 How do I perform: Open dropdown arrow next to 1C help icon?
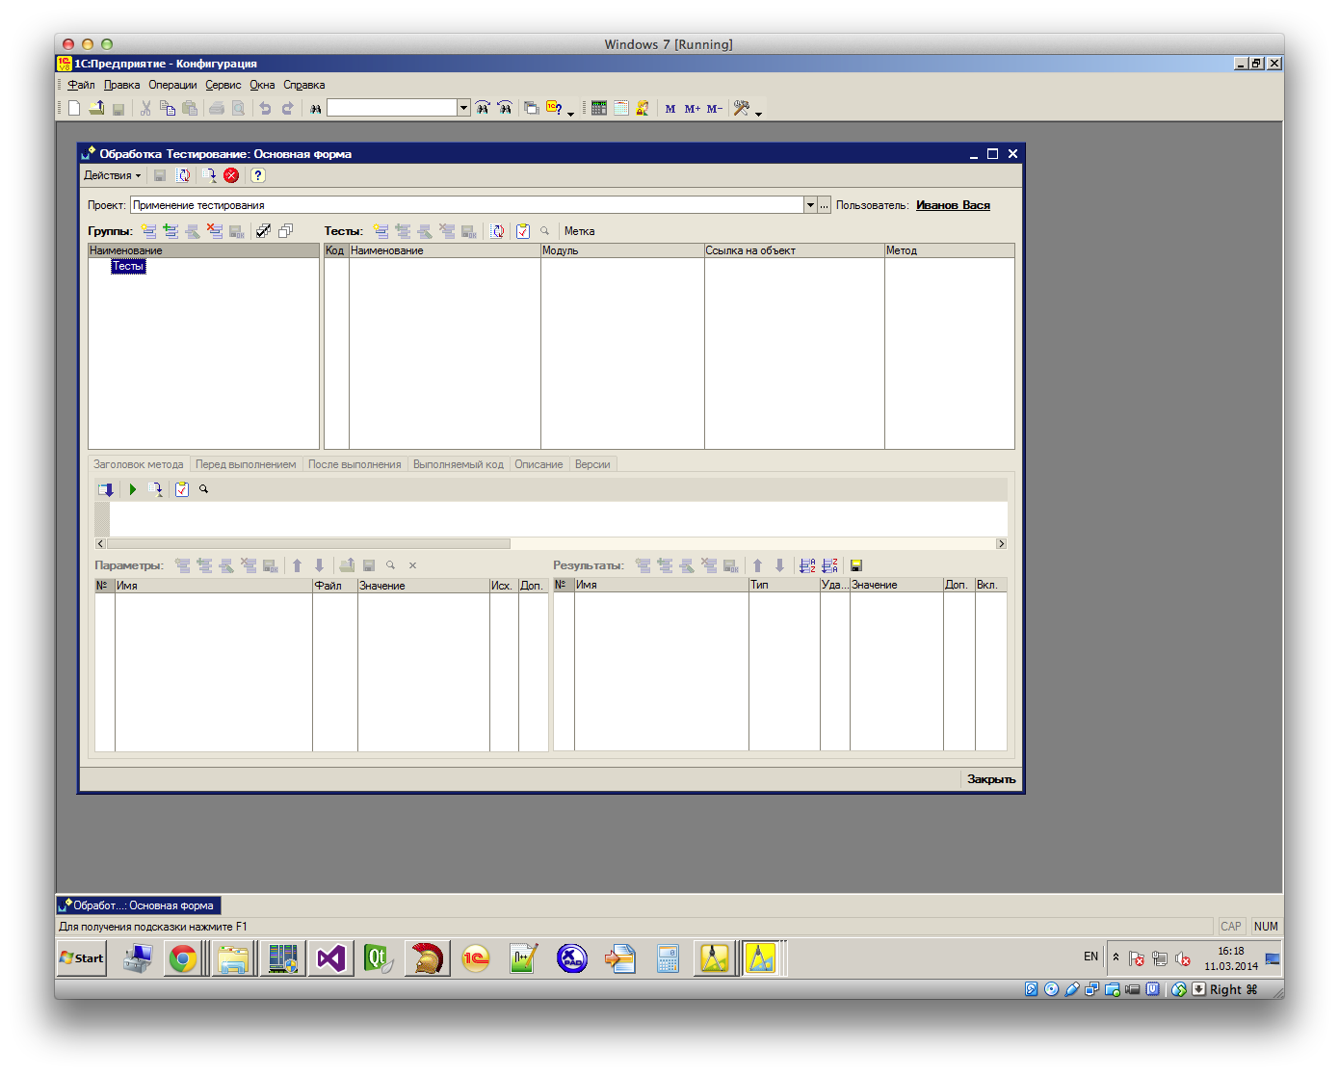pos(570,113)
